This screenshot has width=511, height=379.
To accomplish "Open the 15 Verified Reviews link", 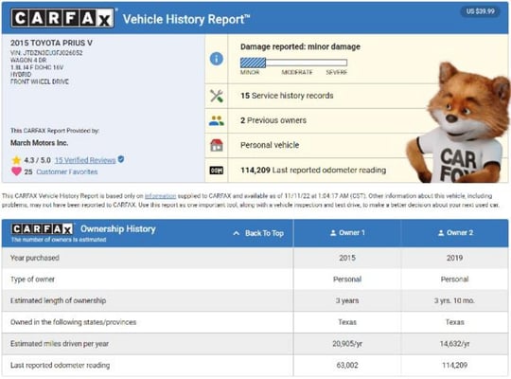I will [85, 160].
